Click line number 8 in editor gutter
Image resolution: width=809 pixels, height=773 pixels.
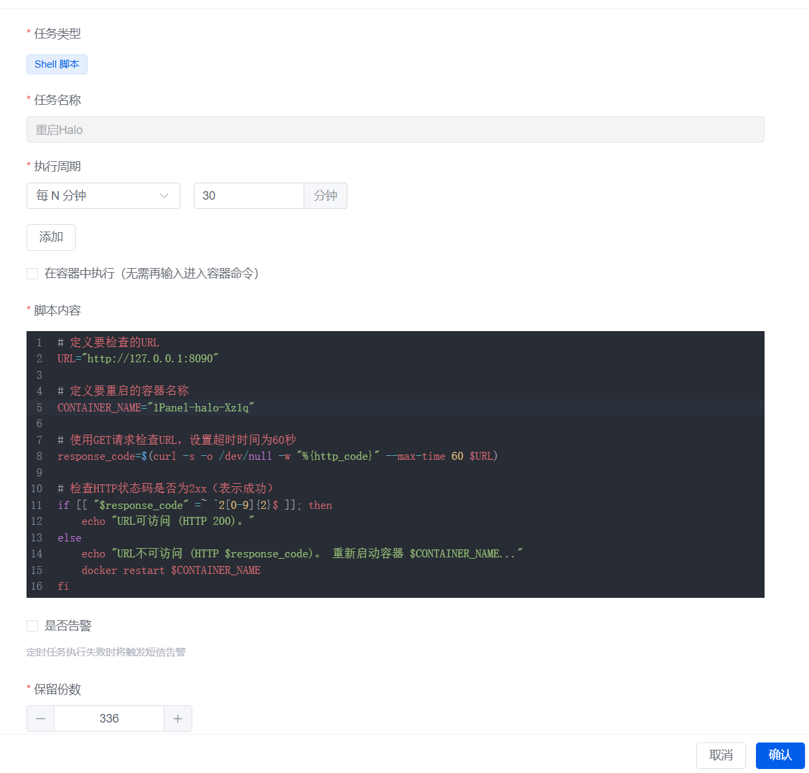(x=39, y=457)
